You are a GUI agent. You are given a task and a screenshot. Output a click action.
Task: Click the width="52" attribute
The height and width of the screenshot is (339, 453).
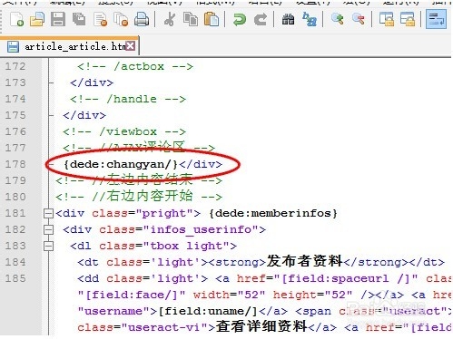pyautogui.click(x=229, y=295)
